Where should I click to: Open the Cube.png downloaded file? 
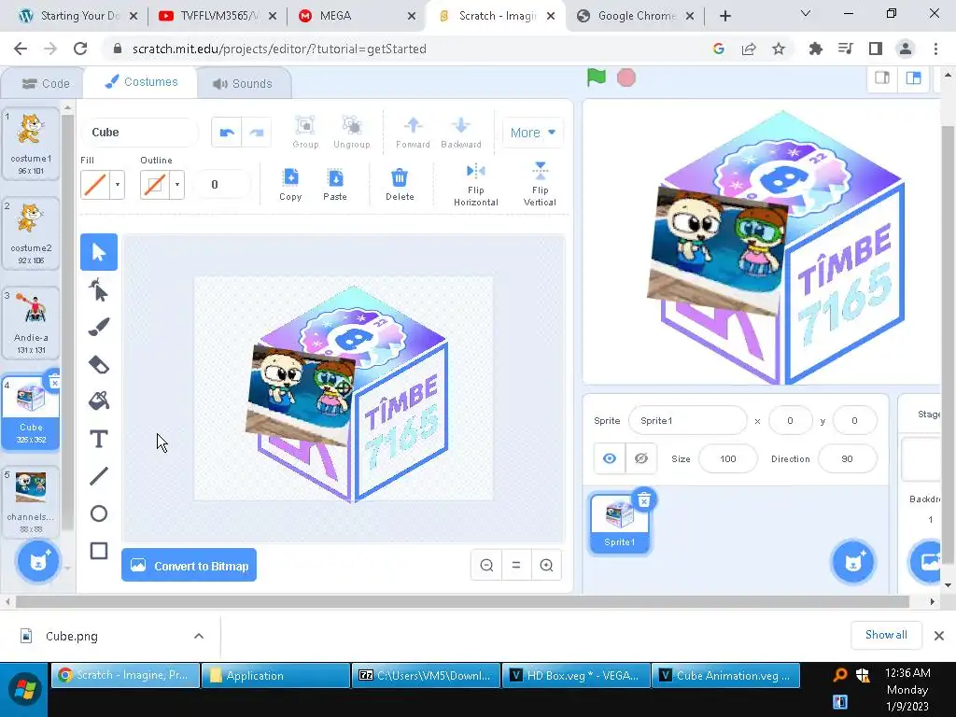[x=71, y=636]
